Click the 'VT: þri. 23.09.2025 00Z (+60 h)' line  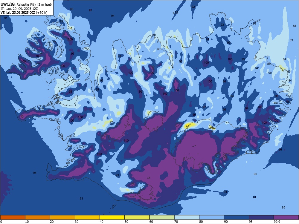pyautogui.click(x=24, y=13)
